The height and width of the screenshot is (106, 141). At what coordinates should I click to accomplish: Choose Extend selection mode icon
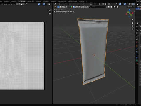pyautogui.click(x=60, y=7)
